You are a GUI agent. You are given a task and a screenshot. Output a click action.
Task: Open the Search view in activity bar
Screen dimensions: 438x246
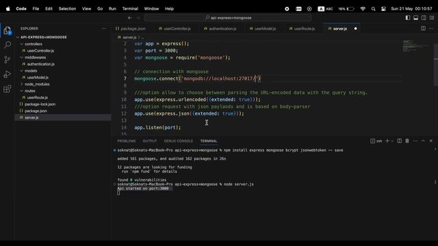[x=8, y=45]
